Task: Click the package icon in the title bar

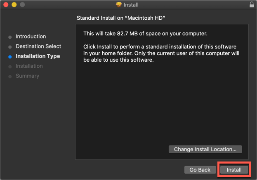Action: pyautogui.click(x=119, y=5)
